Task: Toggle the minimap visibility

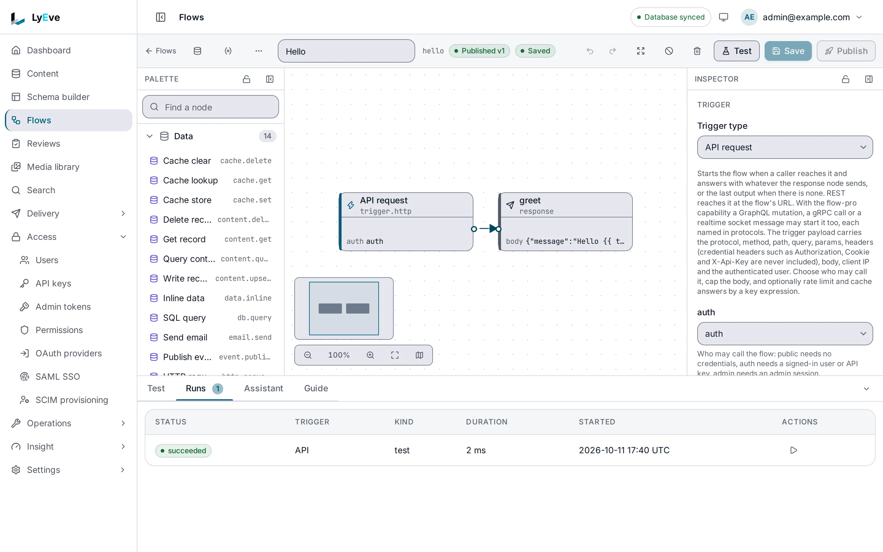Action: (x=419, y=355)
